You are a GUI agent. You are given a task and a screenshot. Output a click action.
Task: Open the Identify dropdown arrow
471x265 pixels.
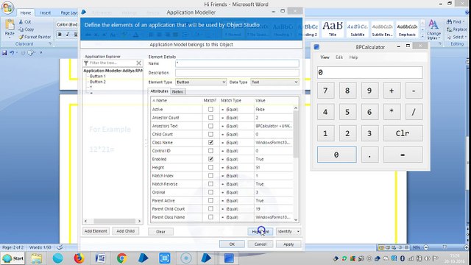[298, 232]
